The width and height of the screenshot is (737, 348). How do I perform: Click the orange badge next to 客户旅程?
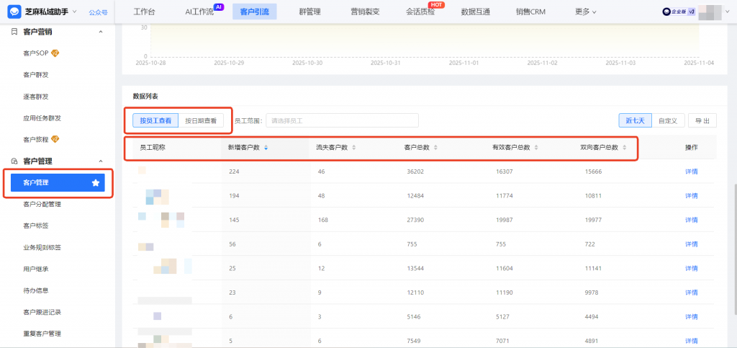point(55,139)
